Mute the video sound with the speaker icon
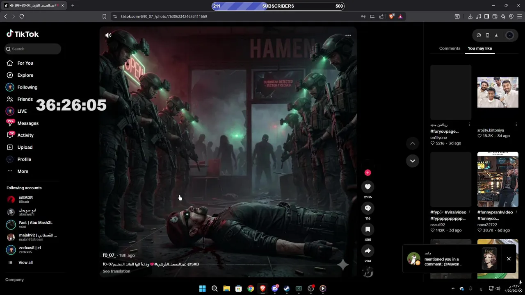The height and width of the screenshot is (295, 525). 108,35
